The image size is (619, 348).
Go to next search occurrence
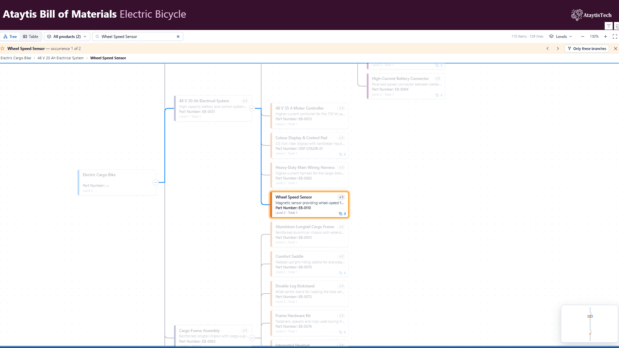558,49
